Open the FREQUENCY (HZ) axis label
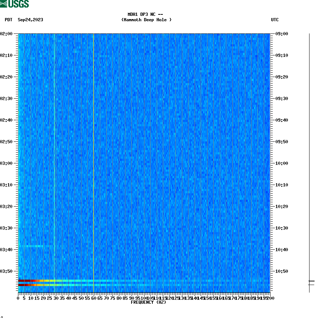Image resolution: width=325 pixels, height=321 pixels. tap(148, 302)
